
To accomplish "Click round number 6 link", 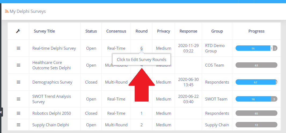I will tap(141, 48).
